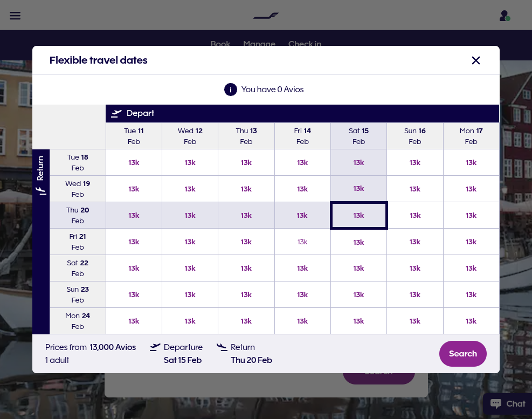Click the Depart header plane icon
The width and height of the screenshot is (532, 419).
[116, 113]
